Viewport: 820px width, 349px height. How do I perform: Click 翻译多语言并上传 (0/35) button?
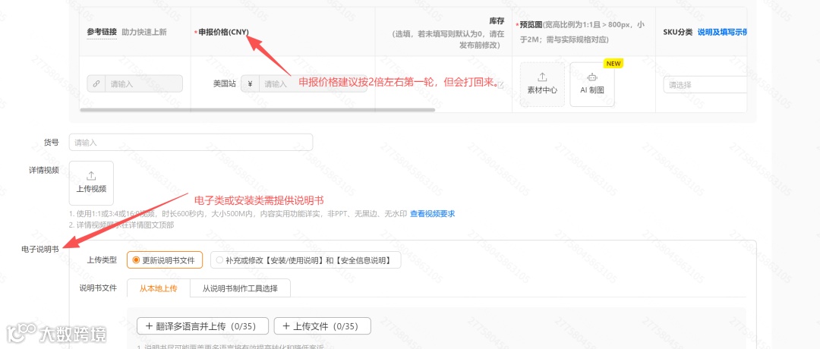pyautogui.click(x=203, y=326)
